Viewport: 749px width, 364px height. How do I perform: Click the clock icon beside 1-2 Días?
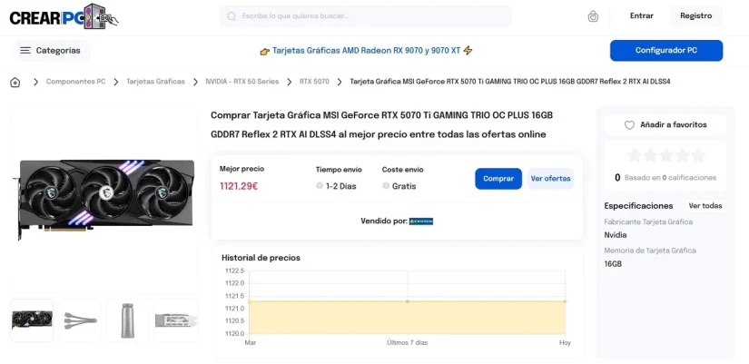[x=320, y=186]
